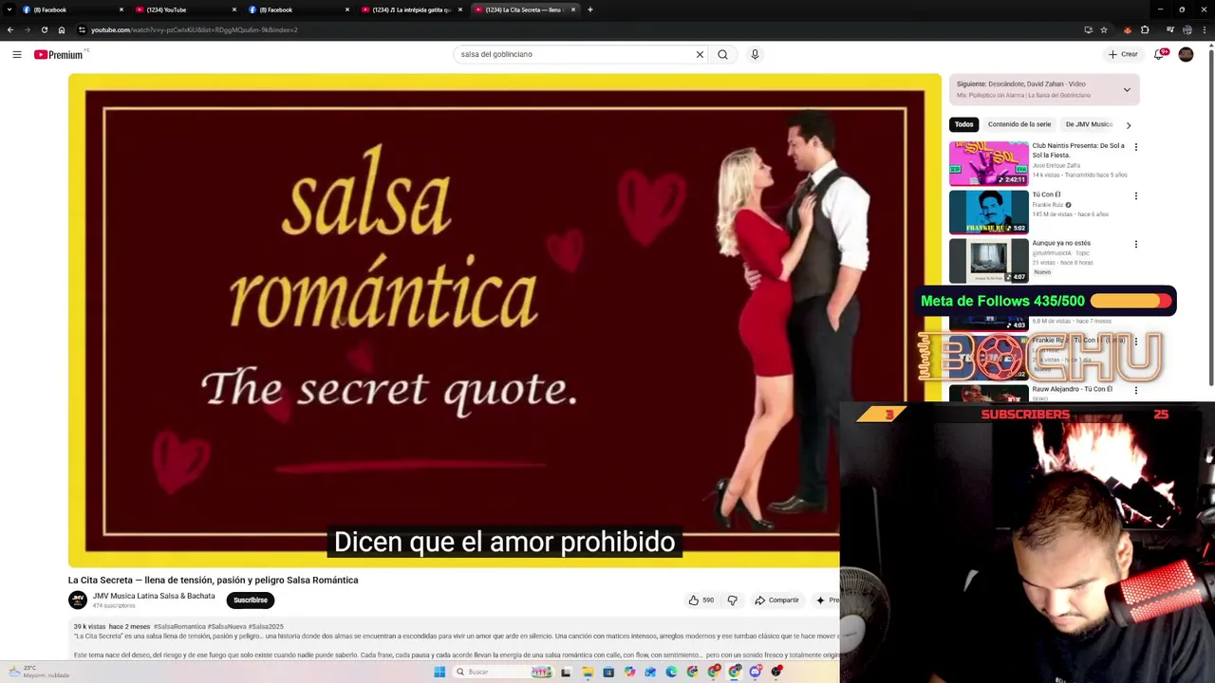Open the fox extension icon
Image resolution: width=1215 pixels, height=683 pixels.
1127,29
